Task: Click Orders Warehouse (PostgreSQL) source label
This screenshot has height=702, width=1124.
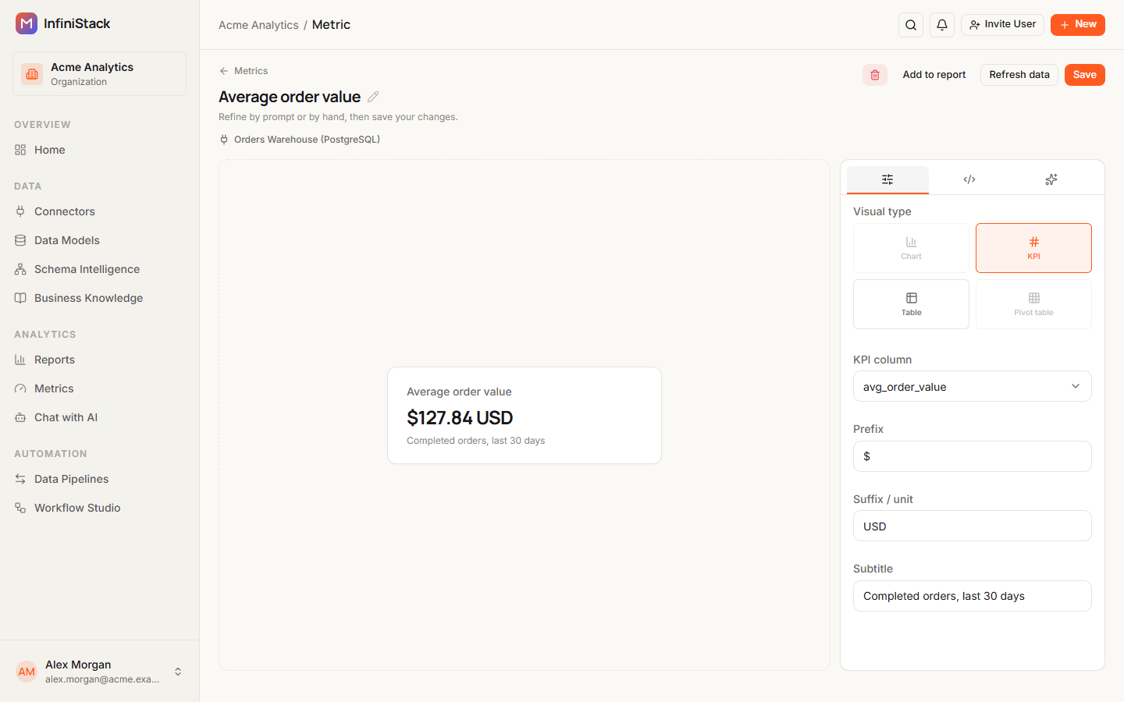Action: tap(300, 140)
